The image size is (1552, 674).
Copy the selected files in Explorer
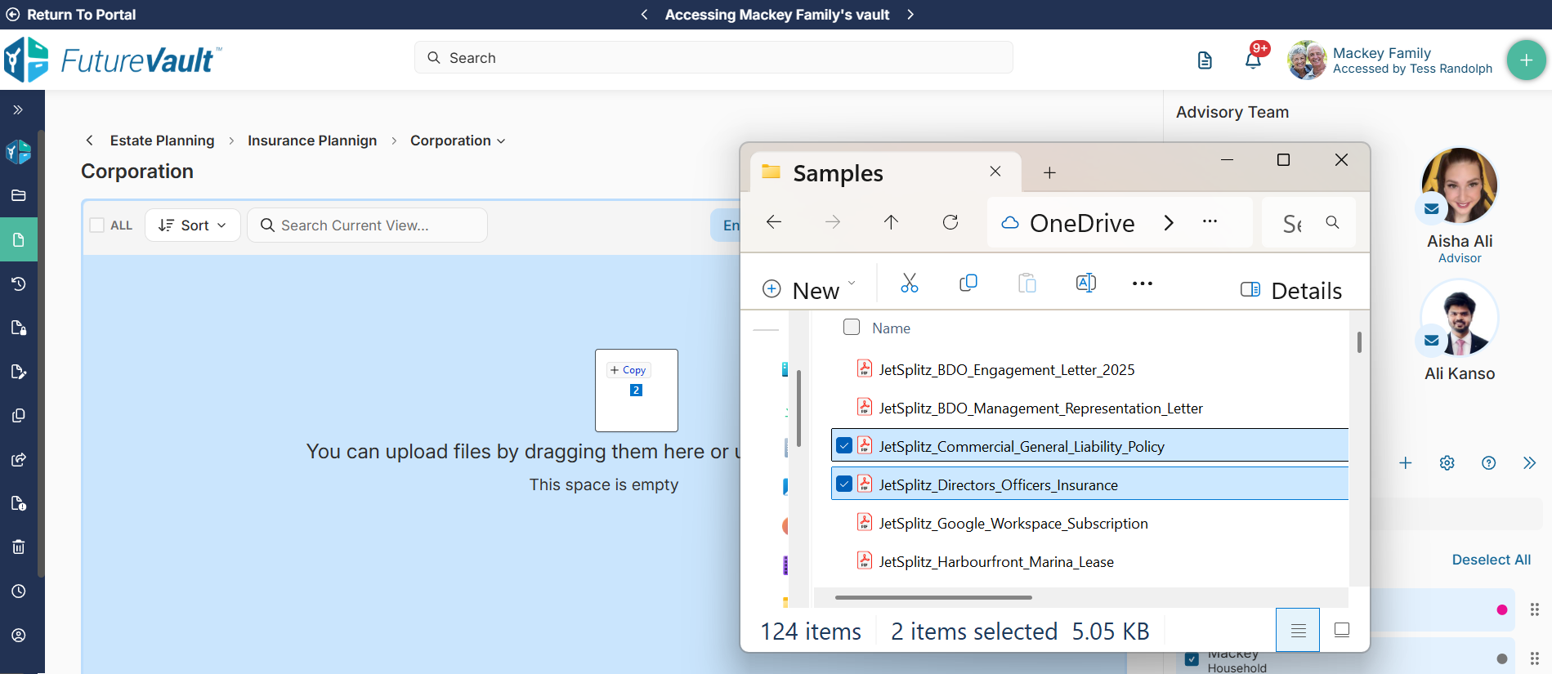pos(968,283)
